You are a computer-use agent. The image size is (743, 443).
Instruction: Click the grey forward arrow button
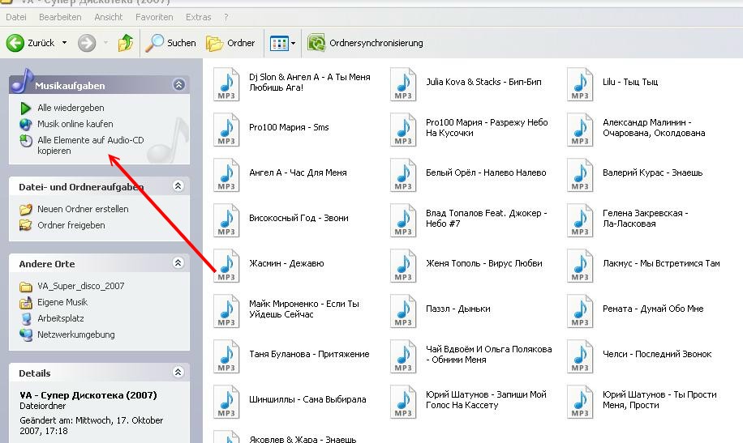tap(87, 43)
